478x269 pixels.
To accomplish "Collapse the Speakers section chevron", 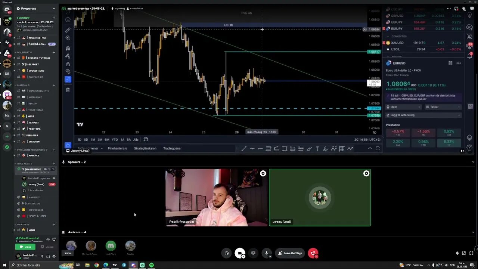I will [x=473, y=162].
